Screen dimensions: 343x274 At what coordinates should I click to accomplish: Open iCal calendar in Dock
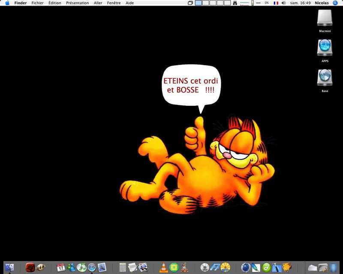coord(61,268)
